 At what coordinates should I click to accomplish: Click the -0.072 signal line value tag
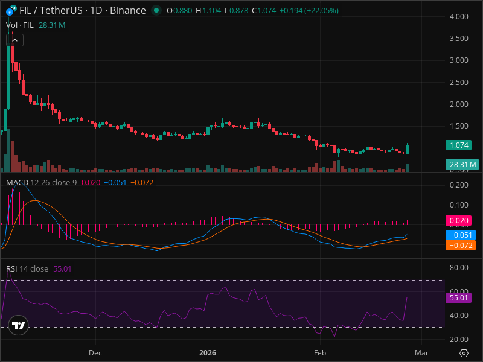pyautogui.click(x=461, y=246)
